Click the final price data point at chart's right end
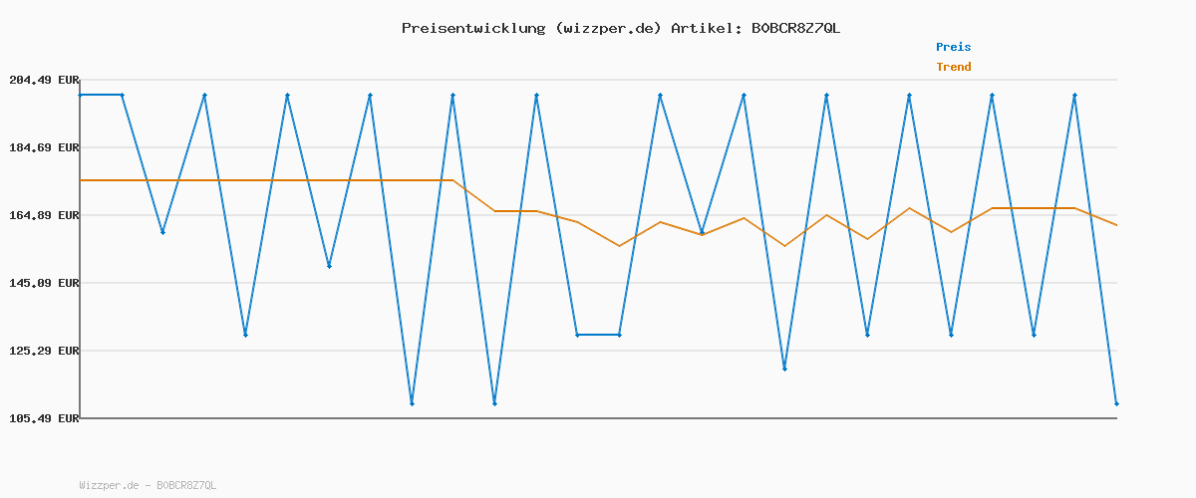This screenshot has height=498, width=1196. point(1116,403)
